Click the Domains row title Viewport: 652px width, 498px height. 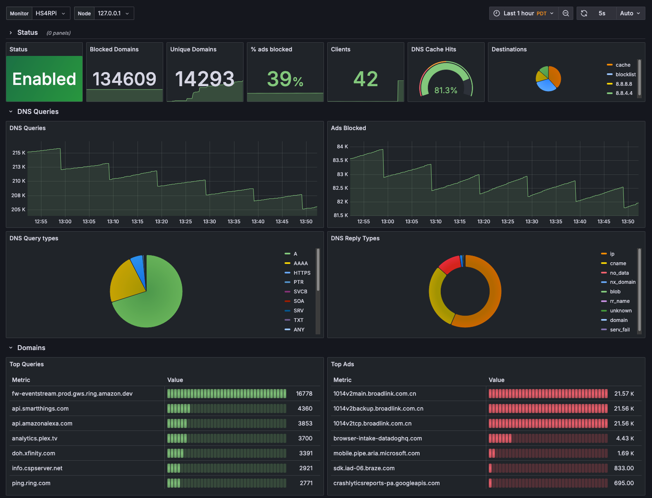(x=31, y=348)
